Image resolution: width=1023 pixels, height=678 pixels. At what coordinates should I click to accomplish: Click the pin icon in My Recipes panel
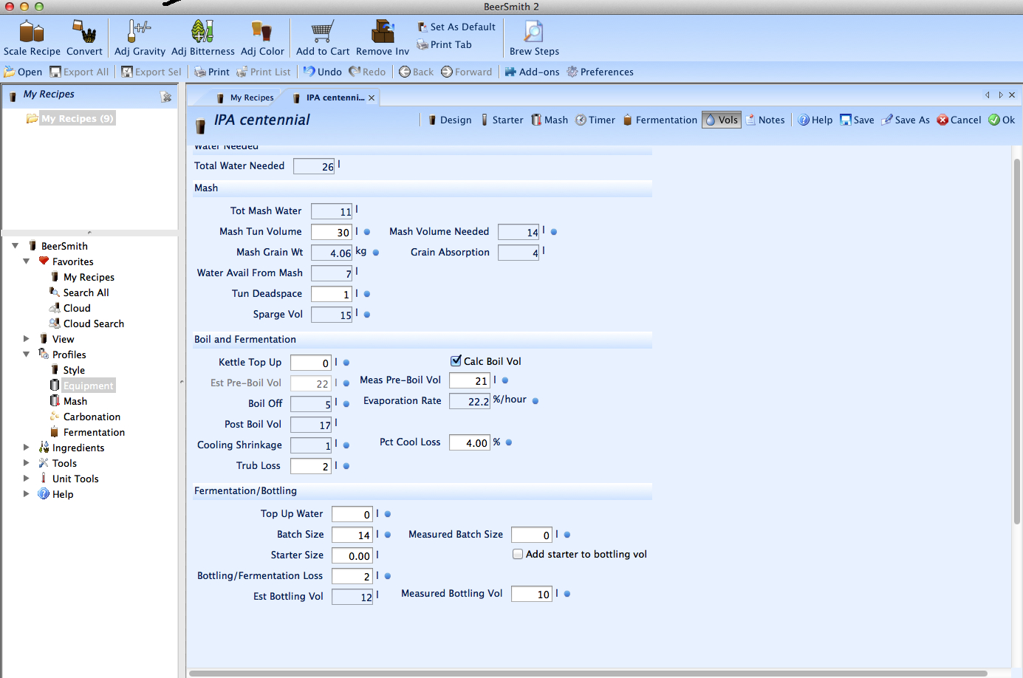click(166, 97)
